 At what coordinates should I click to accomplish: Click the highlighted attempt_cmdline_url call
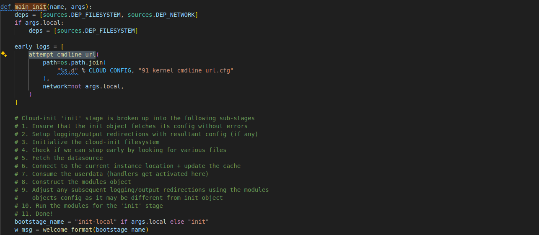[62, 54]
